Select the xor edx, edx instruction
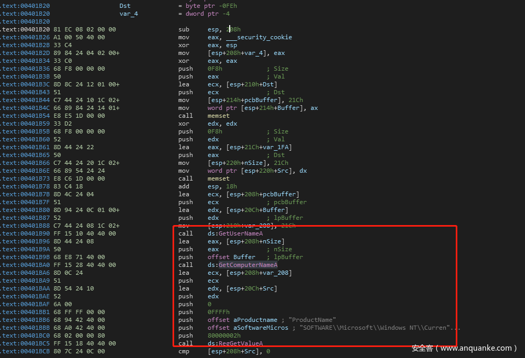The height and width of the screenshot is (358, 525). (x=207, y=124)
